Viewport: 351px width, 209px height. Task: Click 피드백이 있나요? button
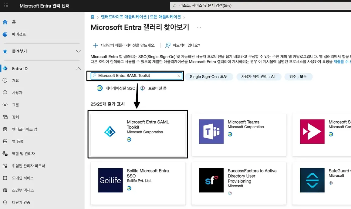pos(183,45)
